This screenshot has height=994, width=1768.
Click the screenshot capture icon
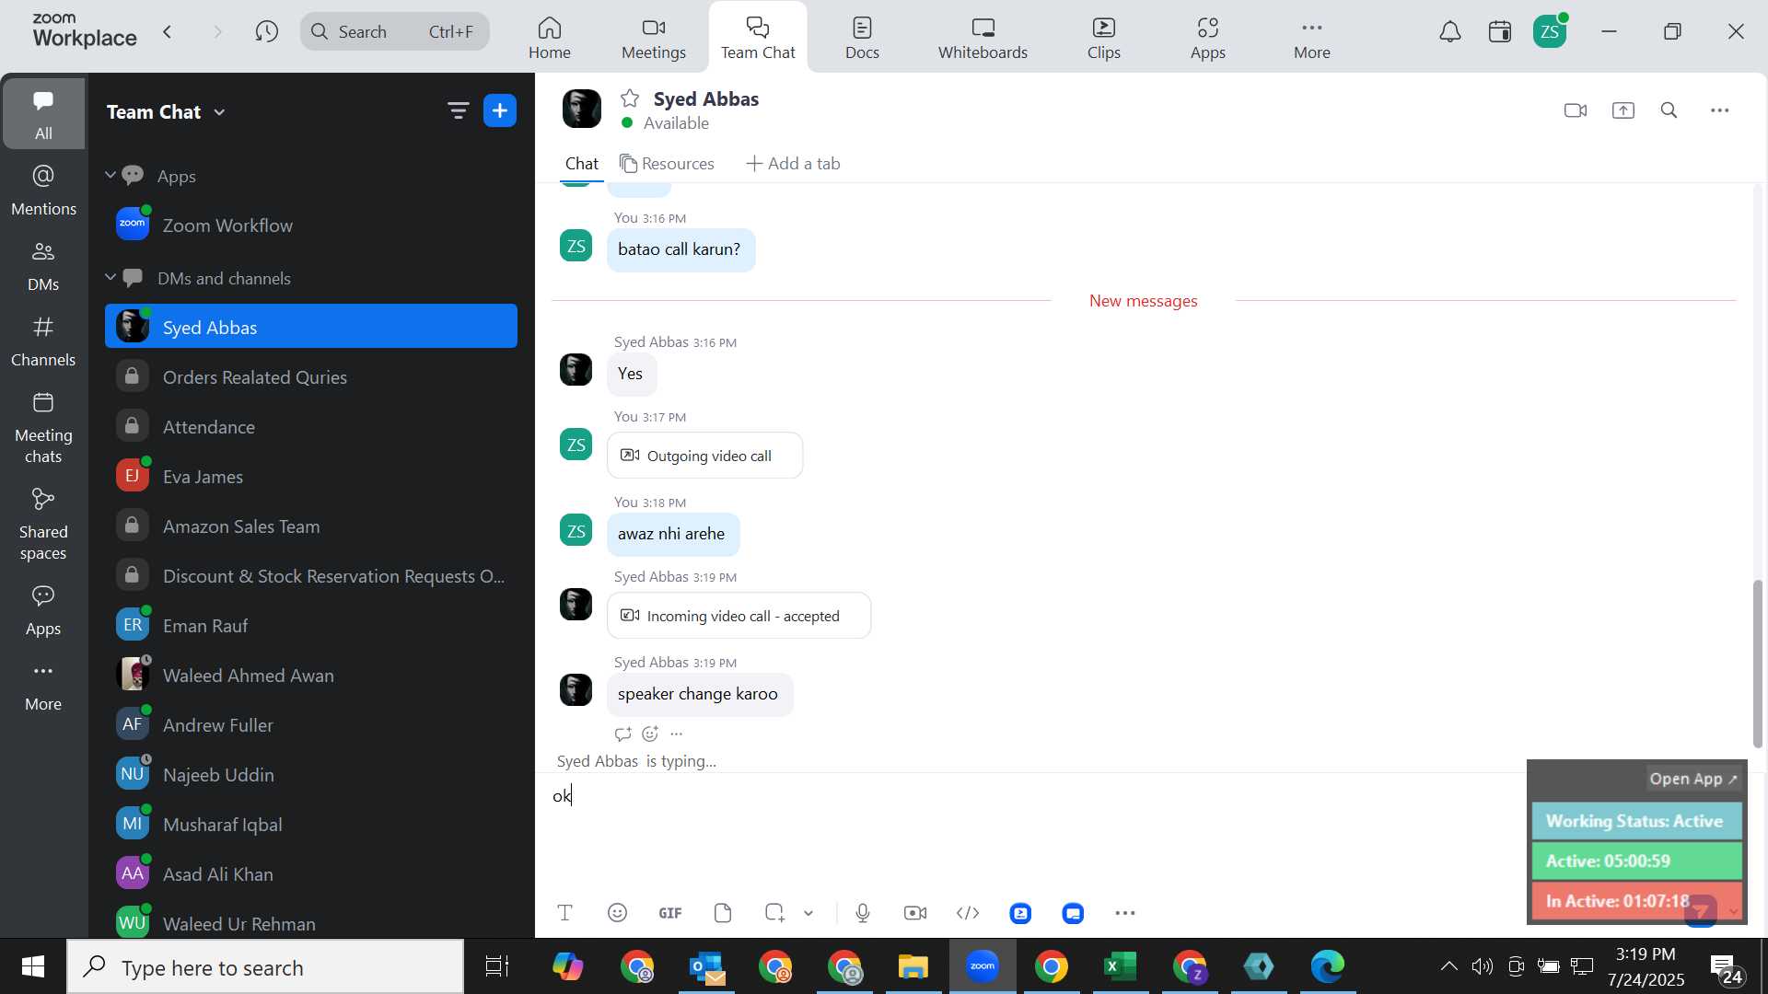click(x=774, y=913)
